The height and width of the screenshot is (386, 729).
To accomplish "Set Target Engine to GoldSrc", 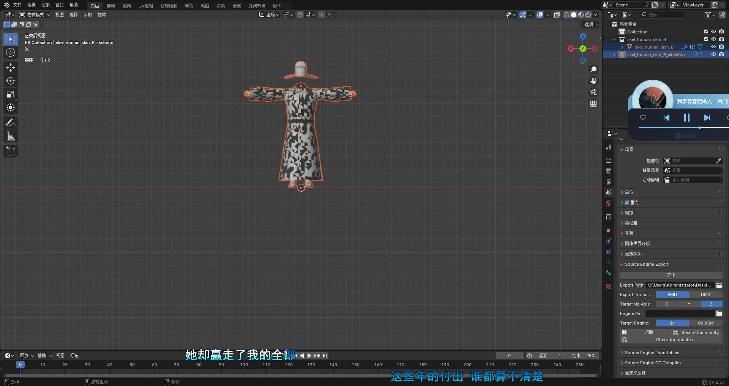I will point(705,323).
